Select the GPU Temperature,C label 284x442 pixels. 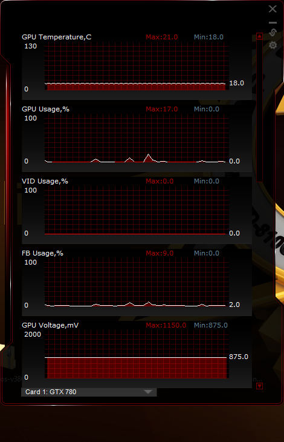[57, 37]
